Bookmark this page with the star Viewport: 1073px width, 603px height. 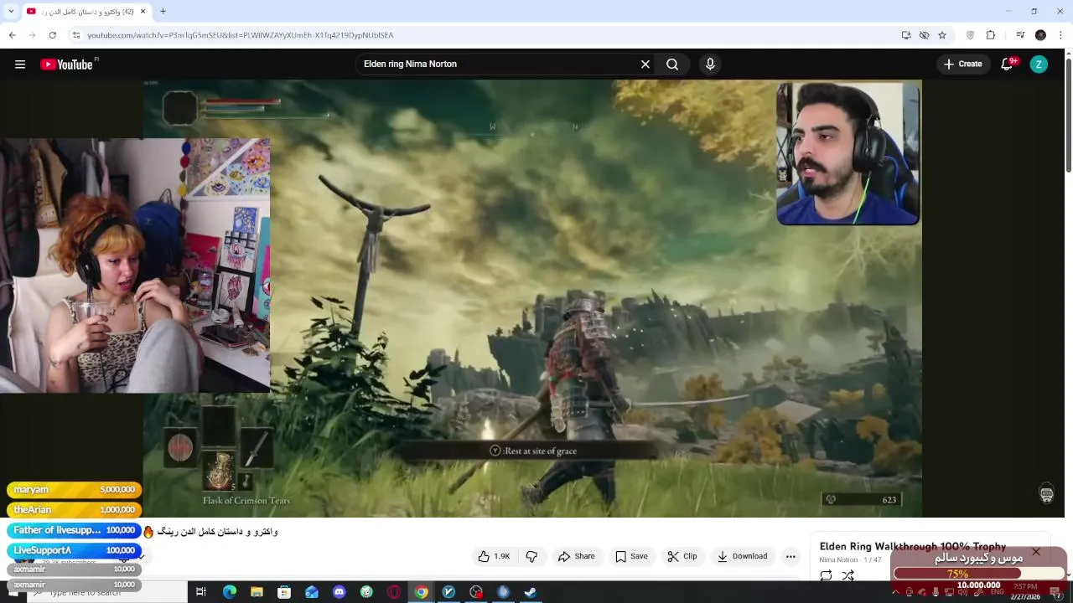pyautogui.click(x=942, y=35)
